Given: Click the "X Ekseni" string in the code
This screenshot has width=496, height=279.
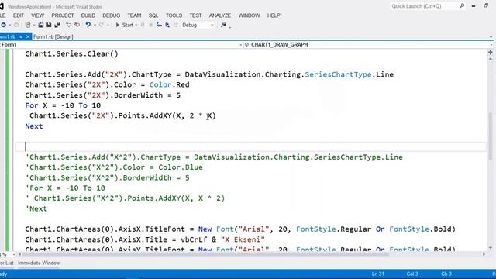Looking at the screenshot, I should pos(243,239).
